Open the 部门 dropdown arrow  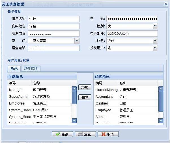[77, 41]
